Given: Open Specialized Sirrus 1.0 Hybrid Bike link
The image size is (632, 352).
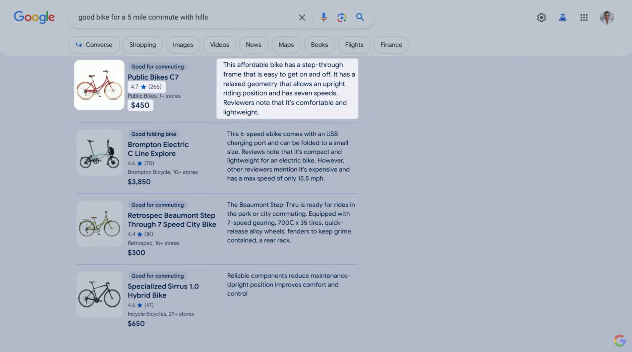Looking at the screenshot, I should pos(163,291).
